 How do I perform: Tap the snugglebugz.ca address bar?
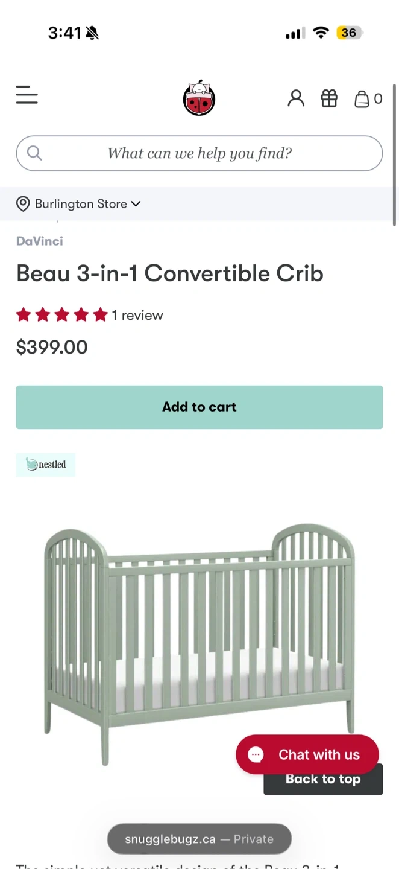click(x=199, y=839)
